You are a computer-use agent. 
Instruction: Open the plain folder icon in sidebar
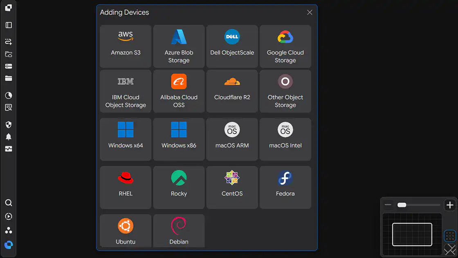(9, 78)
